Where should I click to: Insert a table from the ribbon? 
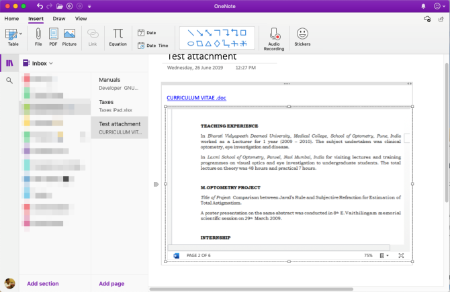point(12,36)
